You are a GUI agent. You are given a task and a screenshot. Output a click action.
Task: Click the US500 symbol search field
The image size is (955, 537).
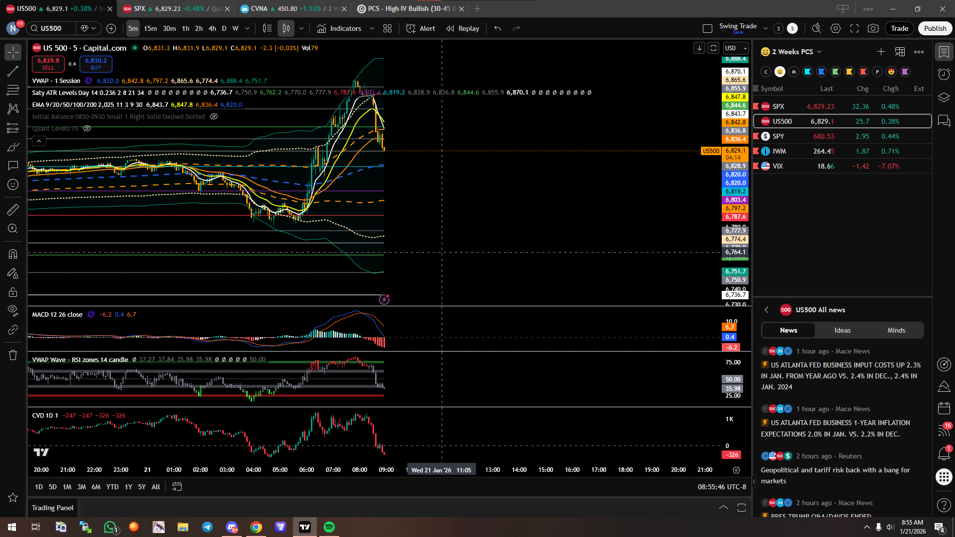(51, 28)
